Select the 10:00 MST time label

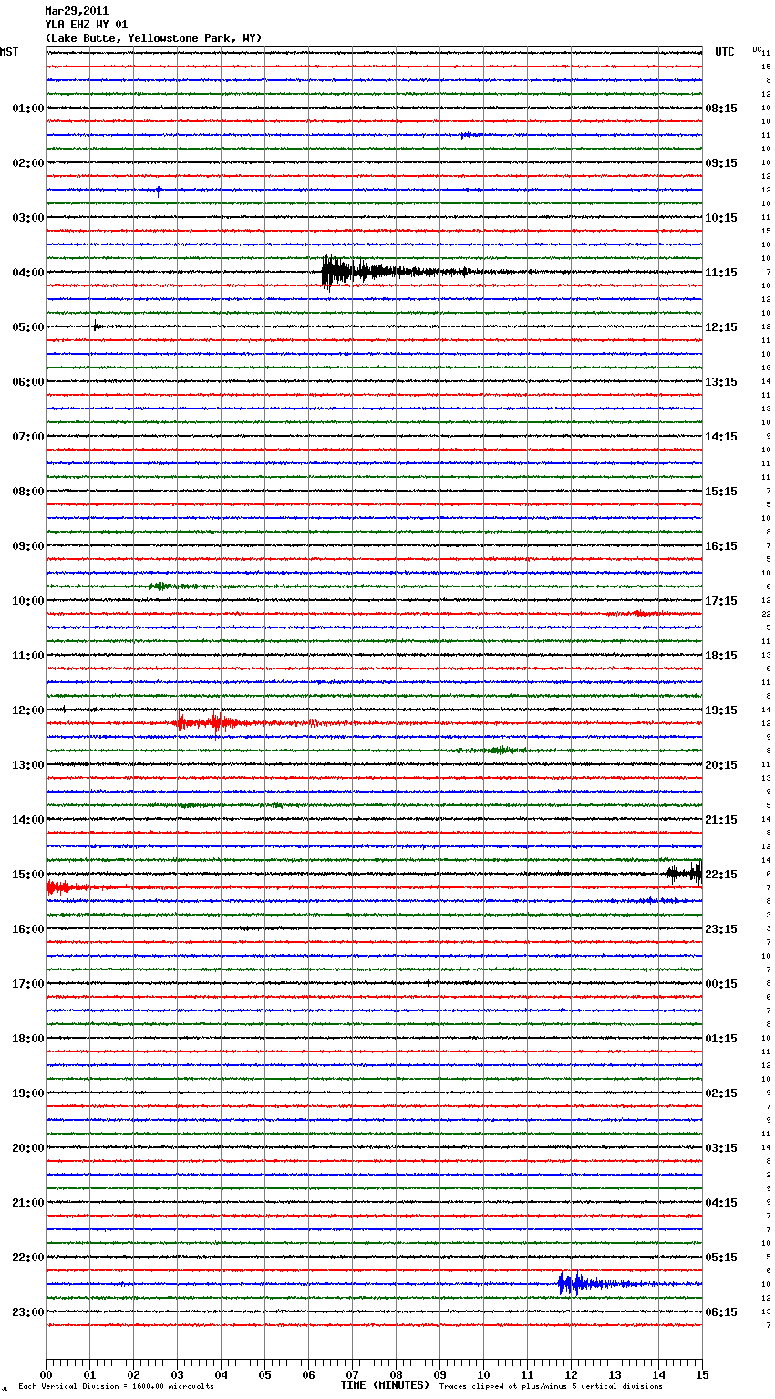pos(28,601)
